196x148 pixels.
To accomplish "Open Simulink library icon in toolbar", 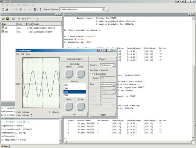I will [34, 9].
